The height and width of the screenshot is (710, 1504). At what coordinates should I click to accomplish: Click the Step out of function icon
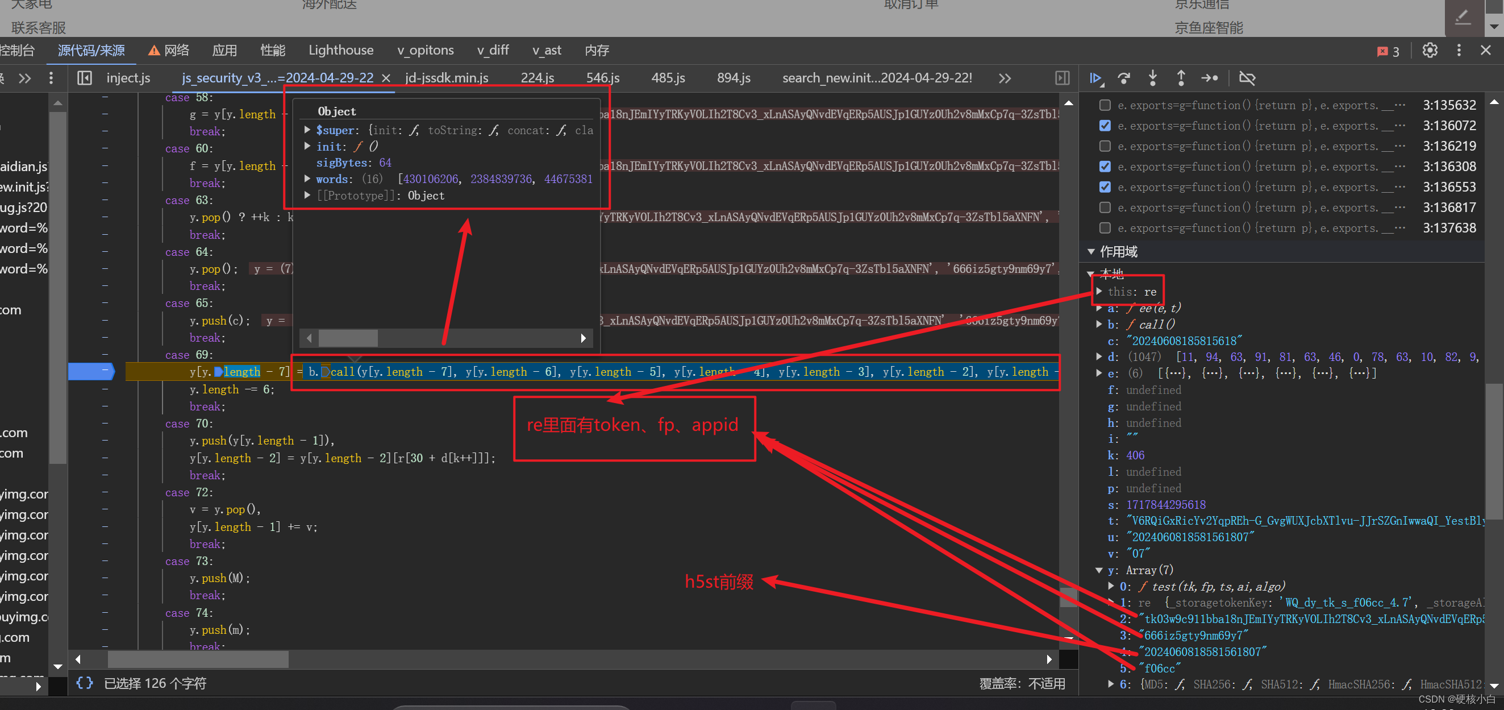pos(1181,78)
